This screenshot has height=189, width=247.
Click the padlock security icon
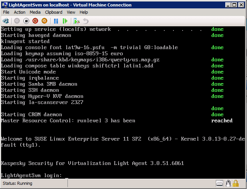[236, 183]
